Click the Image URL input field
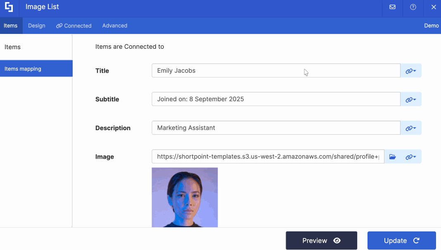 click(x=268, y=157)
